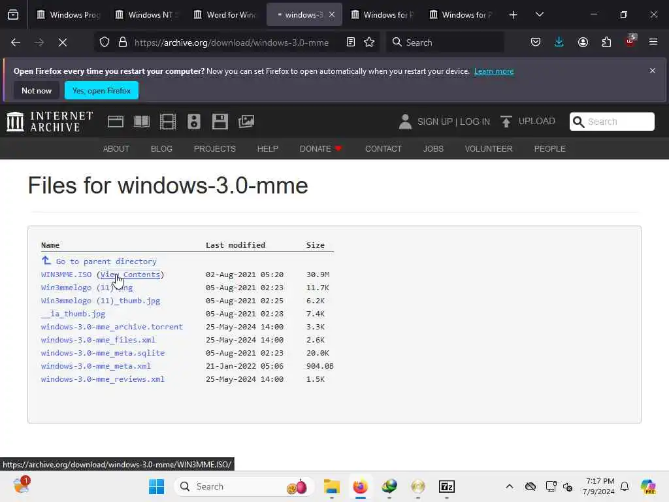
Task: Open the VOLUNTEER menu item
Action: coord(489,148)
